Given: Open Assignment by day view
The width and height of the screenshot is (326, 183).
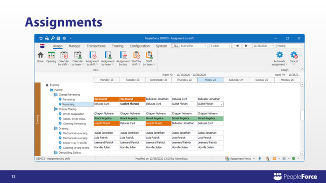Looking at the screenshot, I should (123, 59).
